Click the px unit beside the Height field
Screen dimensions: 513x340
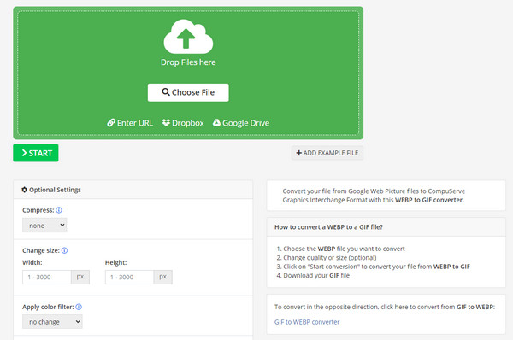163,278
